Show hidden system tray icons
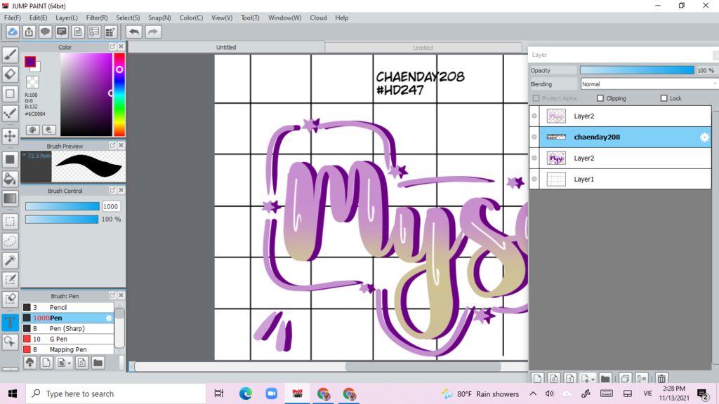The height and width of the screenshot is (404, 719). point(533,393)
